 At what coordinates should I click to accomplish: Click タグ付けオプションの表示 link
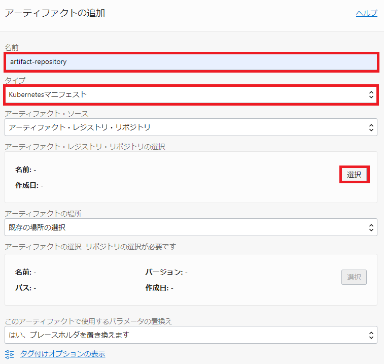point(62,354)
